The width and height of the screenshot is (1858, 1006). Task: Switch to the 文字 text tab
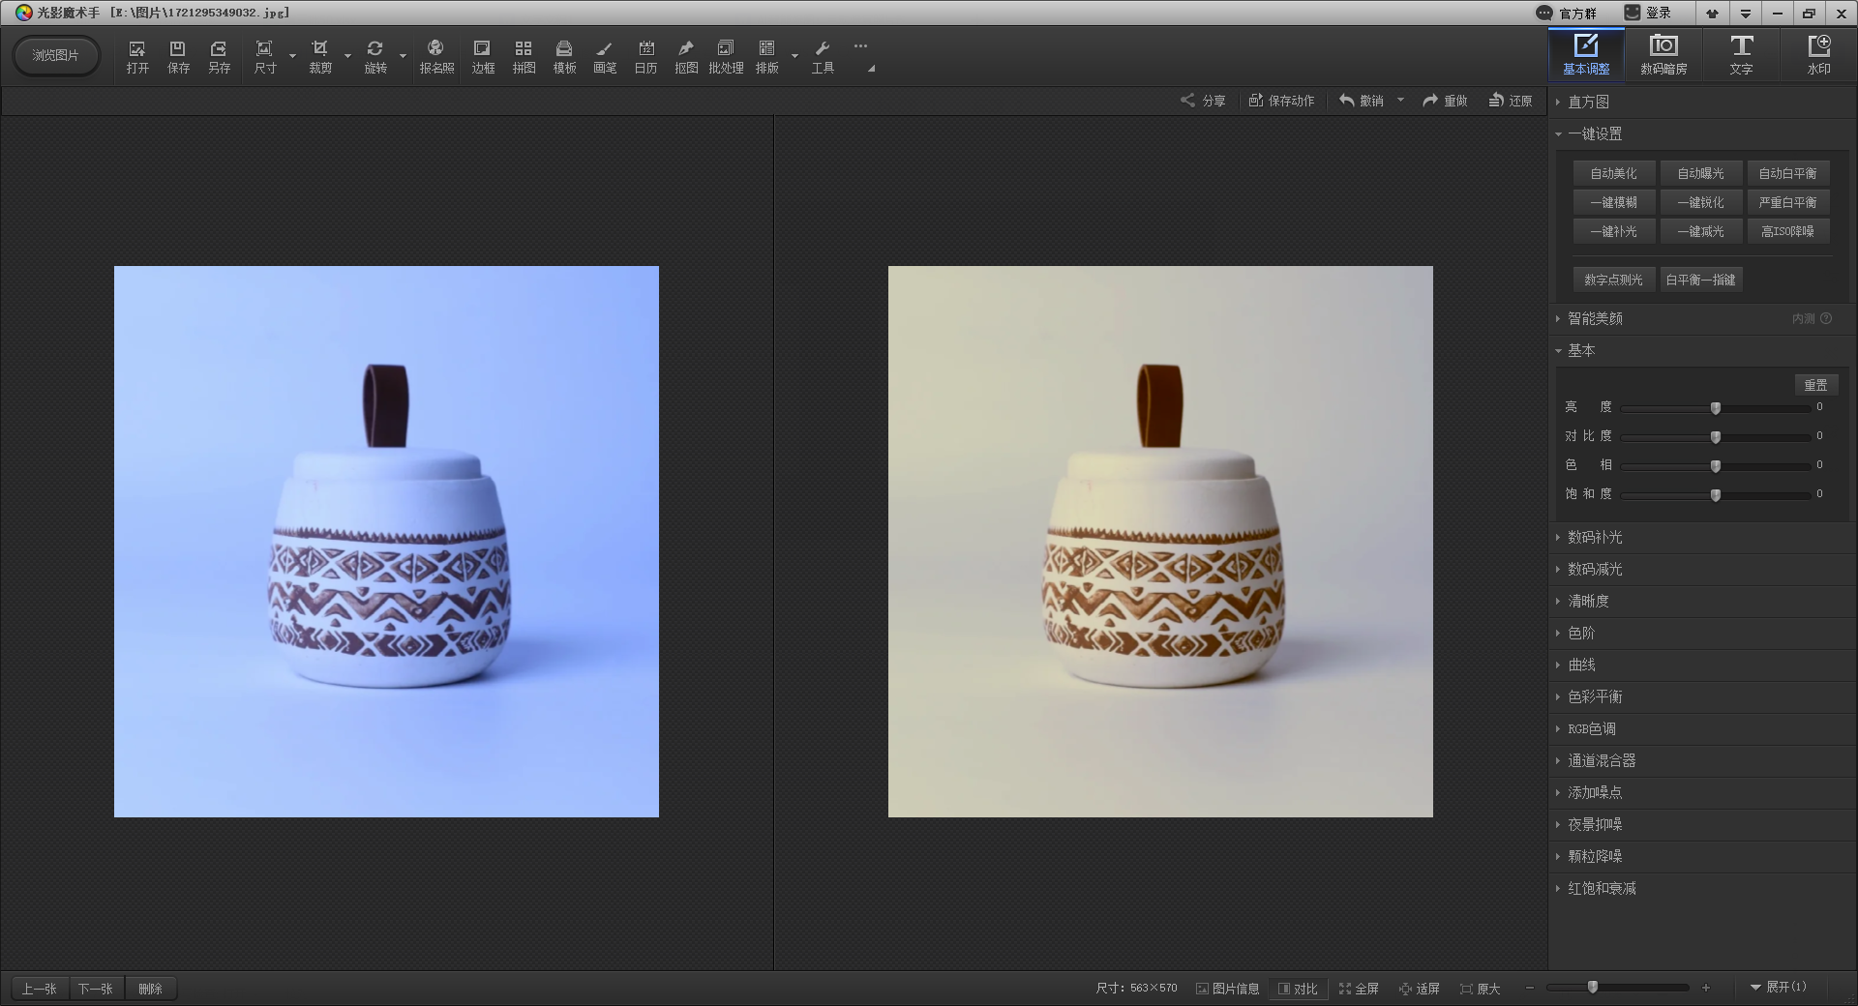click(1741, 54)
